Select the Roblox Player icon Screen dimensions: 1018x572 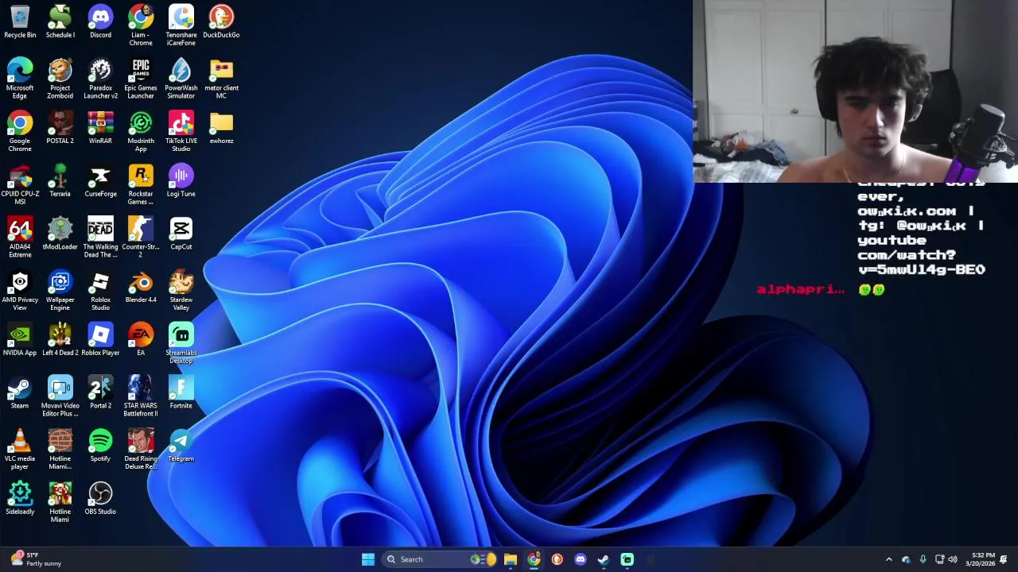pos(100,340)
